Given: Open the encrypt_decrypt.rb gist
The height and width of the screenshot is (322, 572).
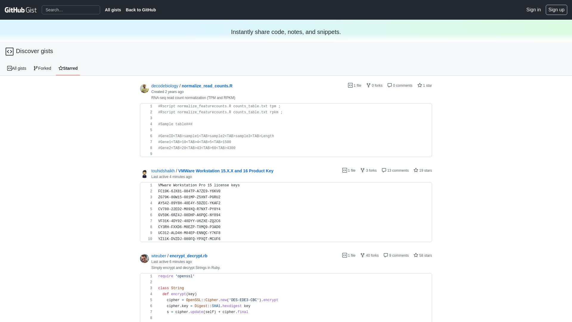Looking at the screenshot, I should pos(189,256).
